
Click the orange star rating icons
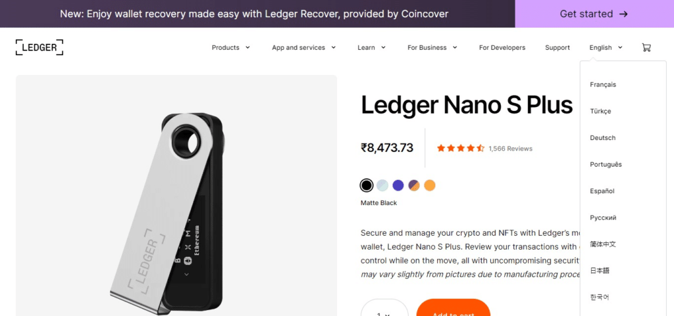(461, 148)
